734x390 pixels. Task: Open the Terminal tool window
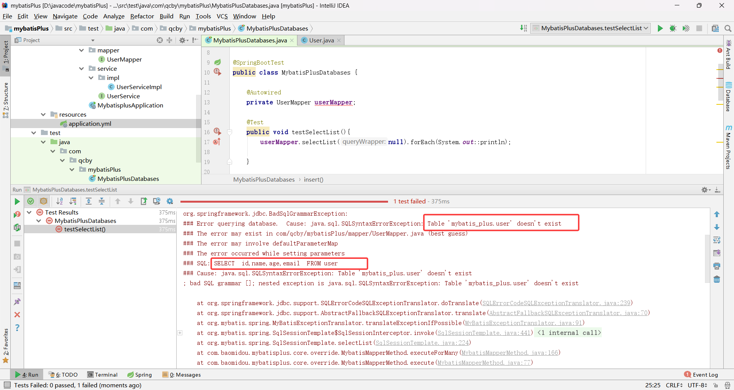click(x=102, y=375)
